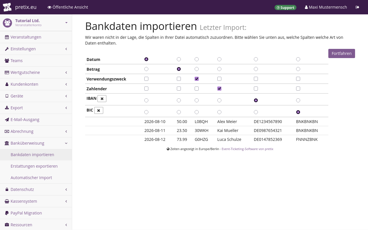Click the tablet icon beside Geräte
This screenshot has width=368, height=230.
(x=7, y=96)
